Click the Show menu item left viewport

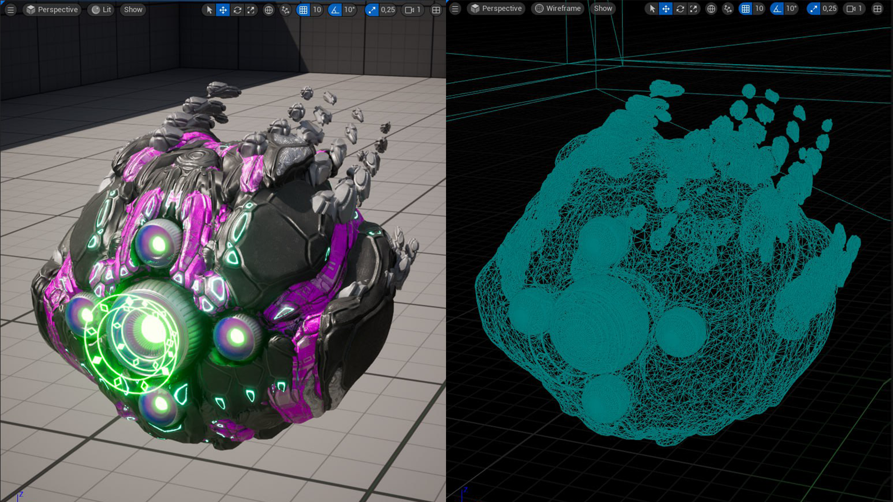(x=133, y=8)
